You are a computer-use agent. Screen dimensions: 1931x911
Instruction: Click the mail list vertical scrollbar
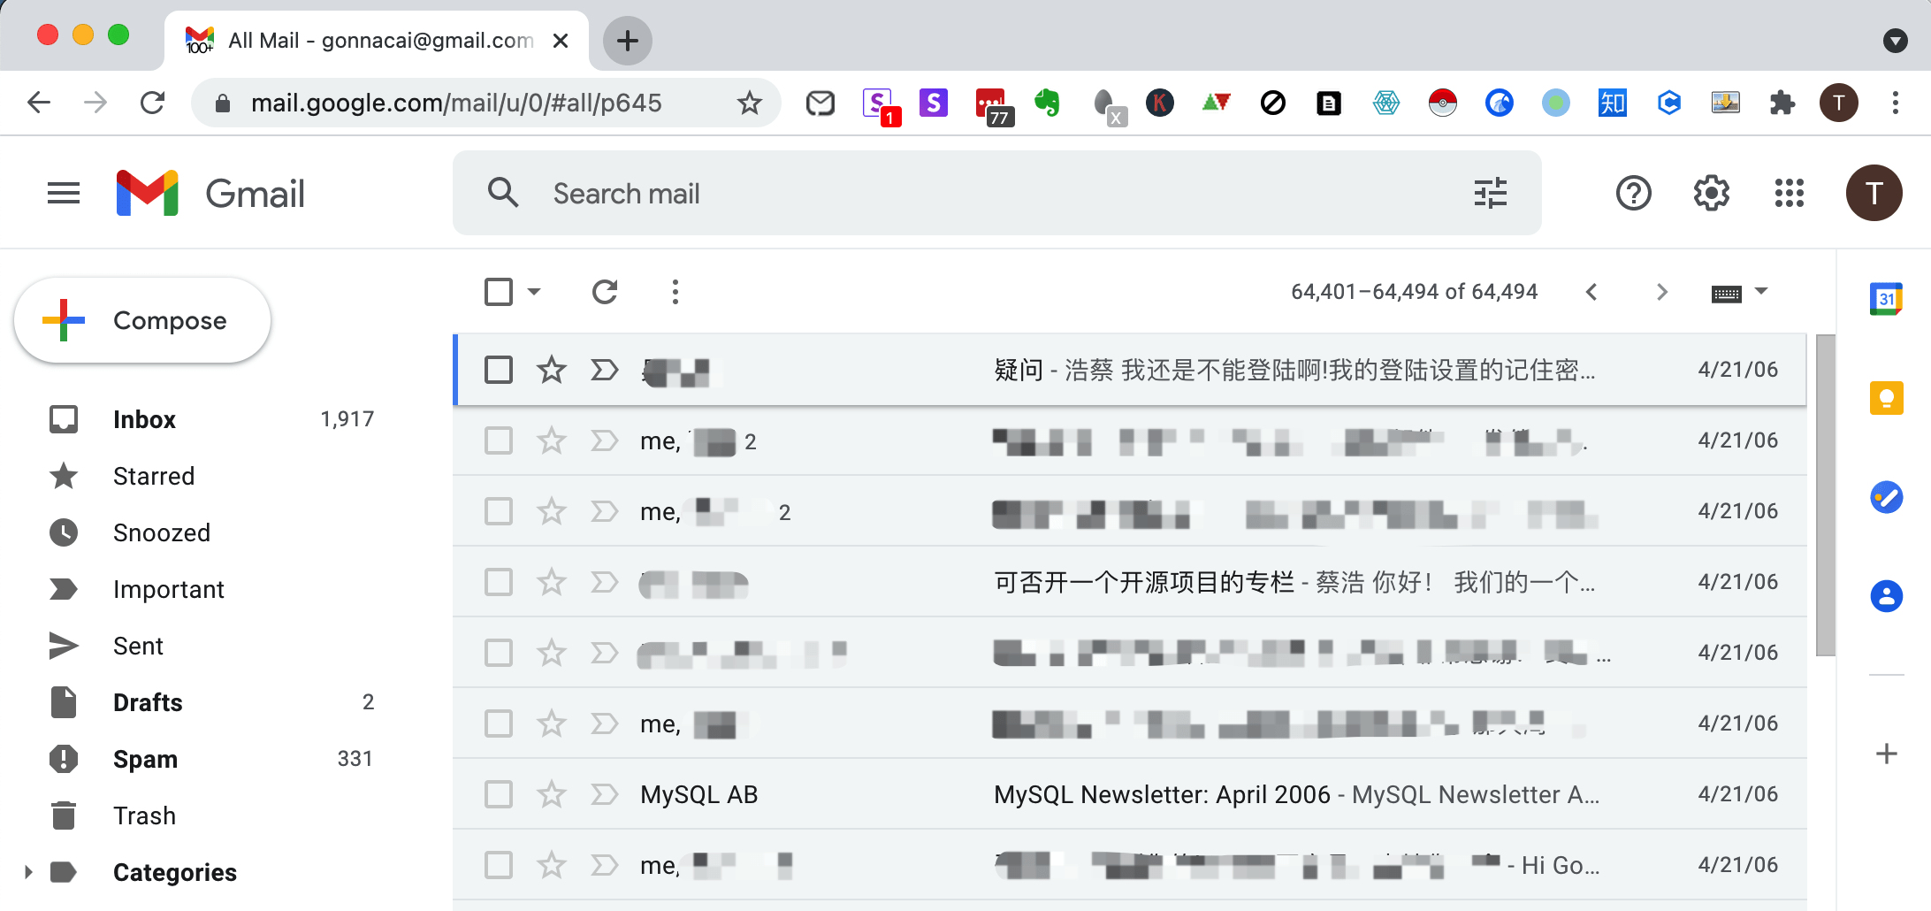pyautogui.click(x=1825, y=495)
